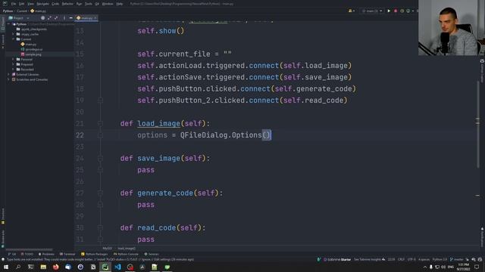Click the red debug bug icon
This screenshot has height=272, width=485.
[x=396, y=11]
